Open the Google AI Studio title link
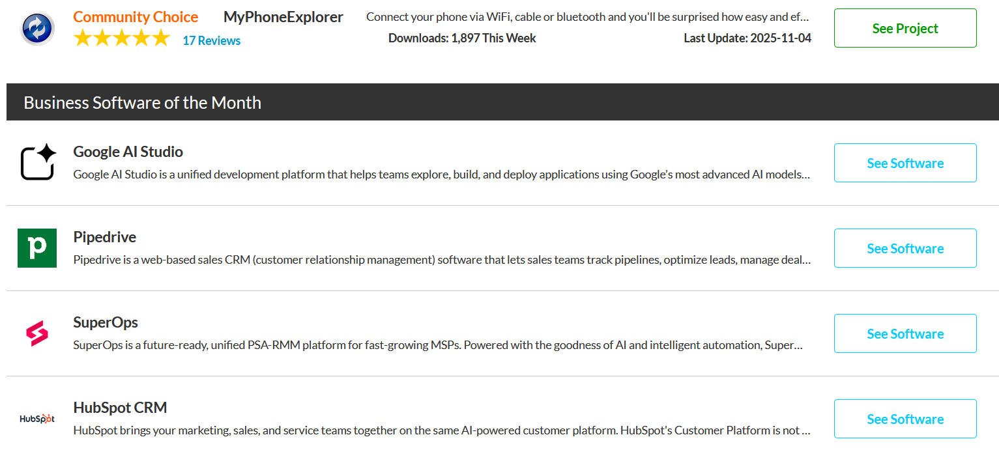 128,152
